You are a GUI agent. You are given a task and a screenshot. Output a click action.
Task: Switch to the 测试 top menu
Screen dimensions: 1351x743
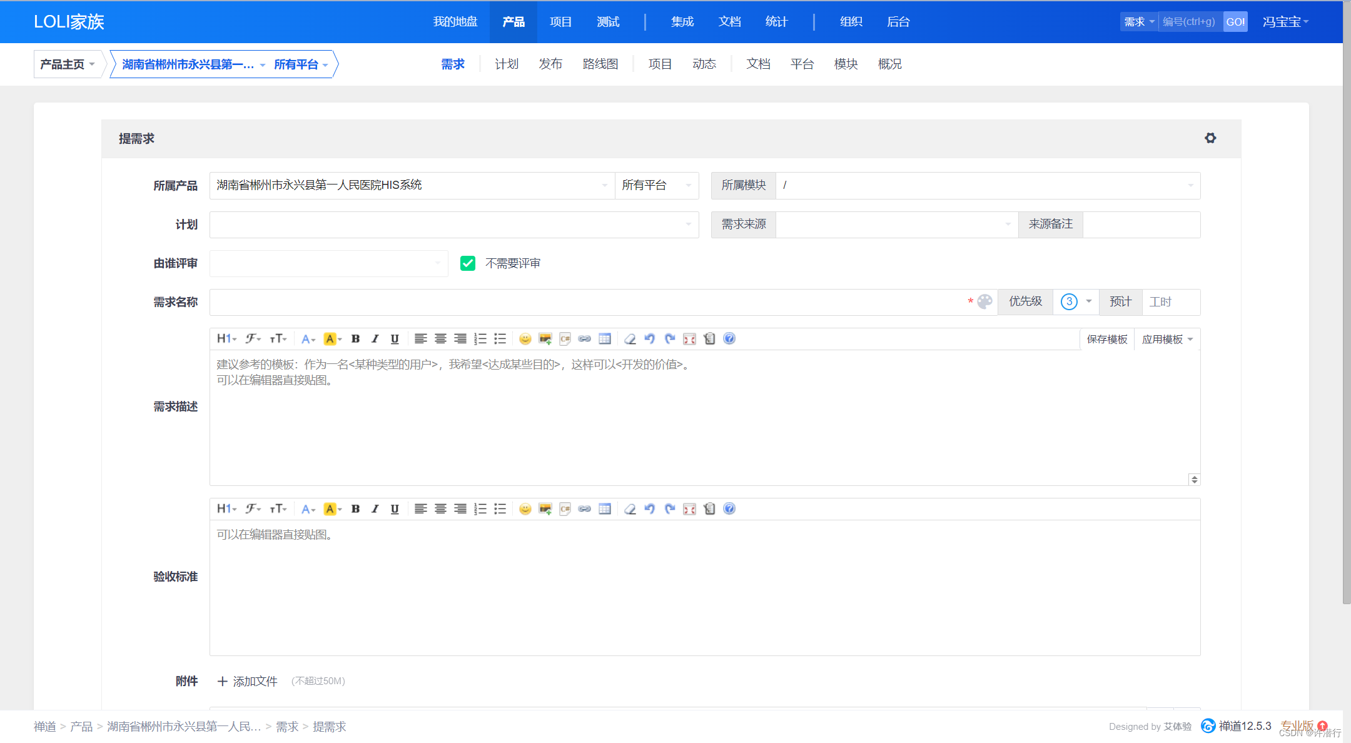tap(608, 22)
